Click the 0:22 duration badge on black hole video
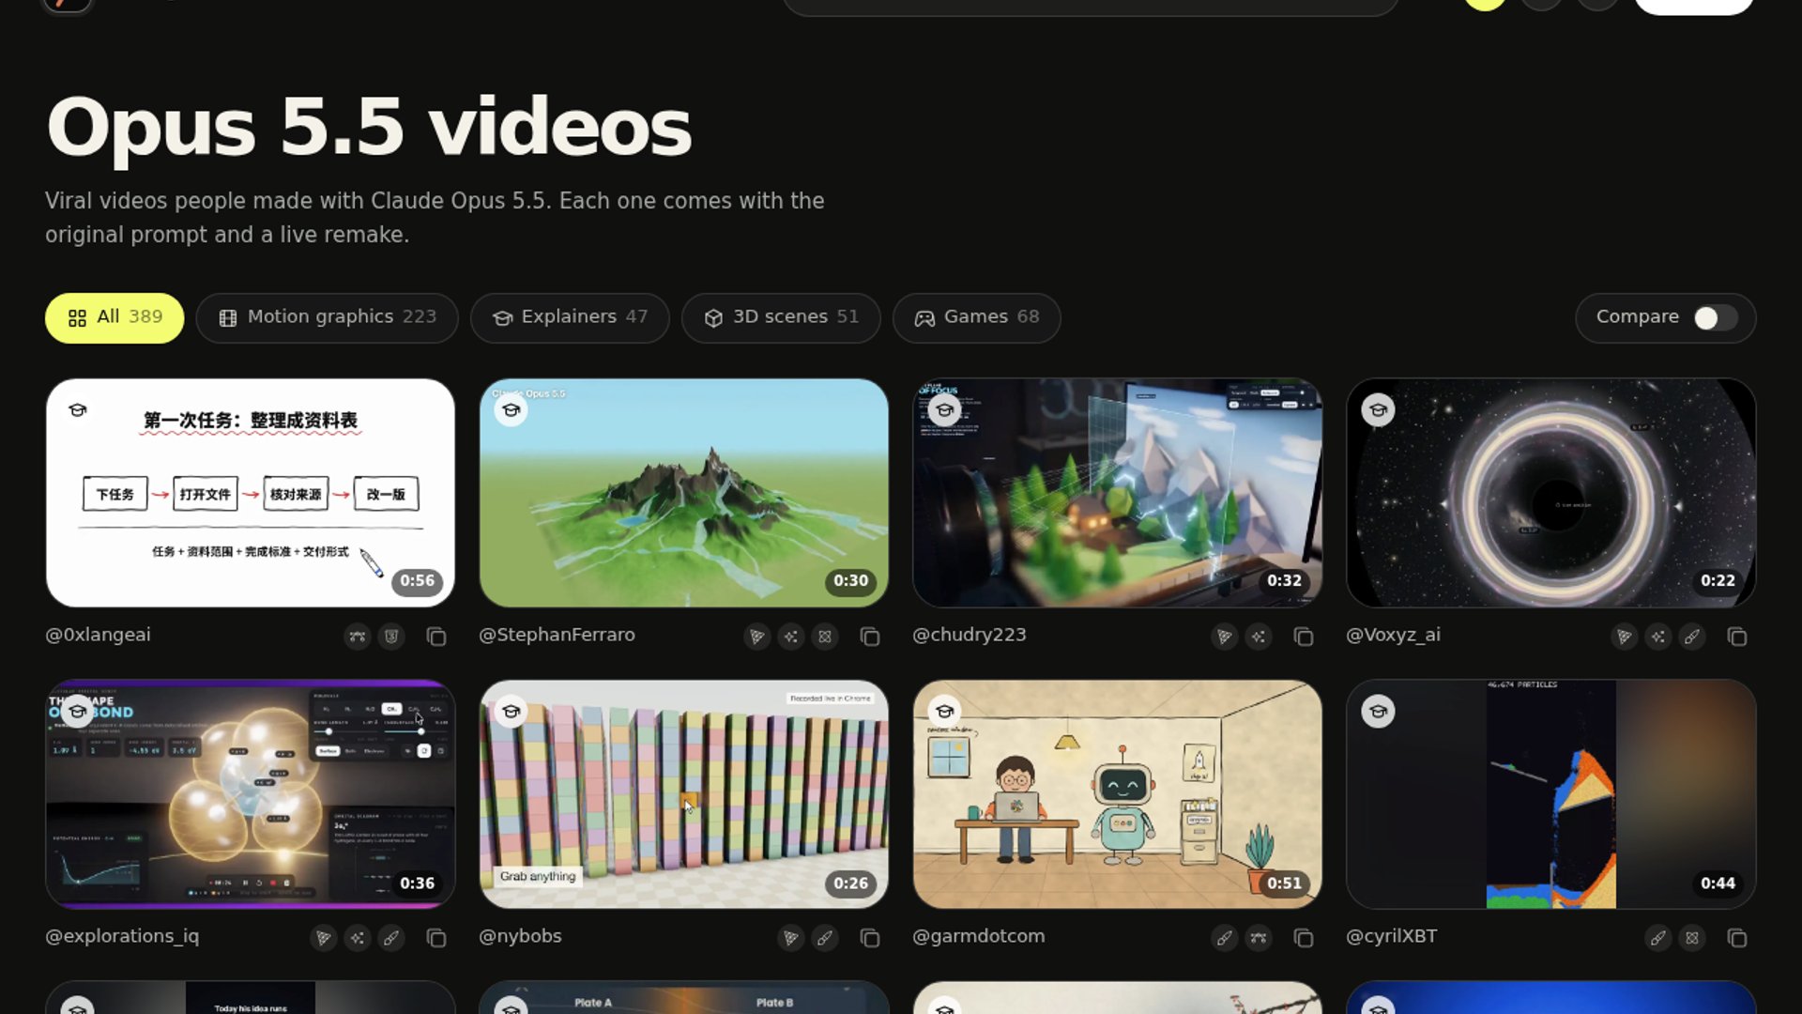The height and width of the screenshot is (1014, 1802). 1718,581
